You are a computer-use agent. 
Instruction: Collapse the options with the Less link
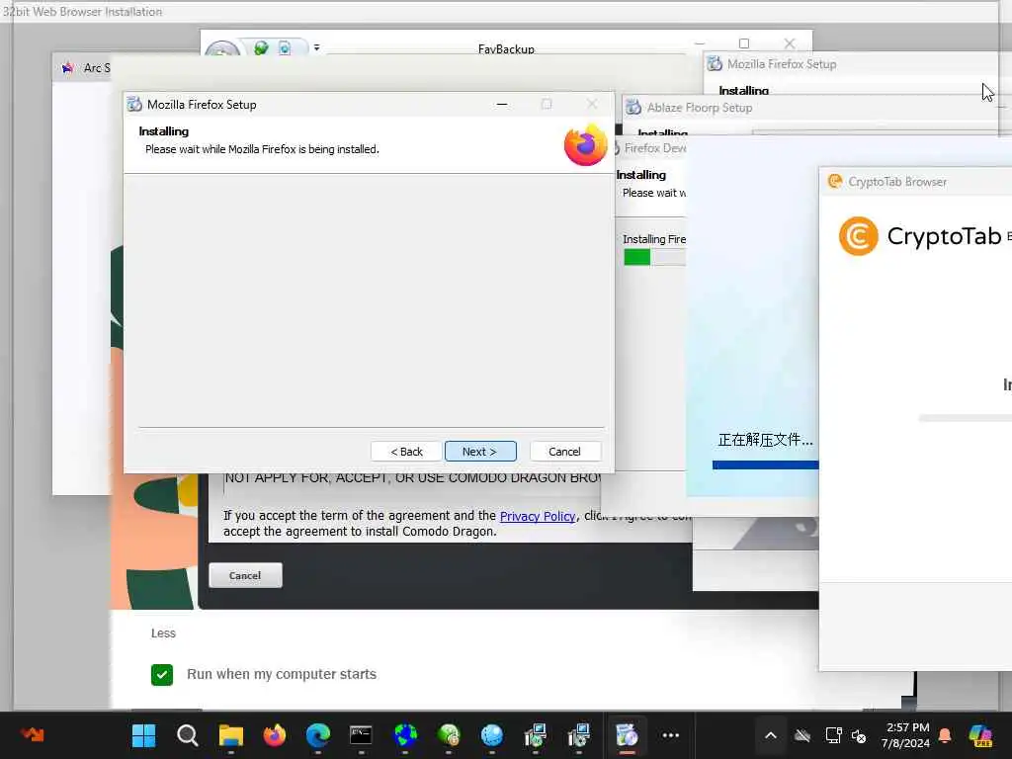point(163,633)
